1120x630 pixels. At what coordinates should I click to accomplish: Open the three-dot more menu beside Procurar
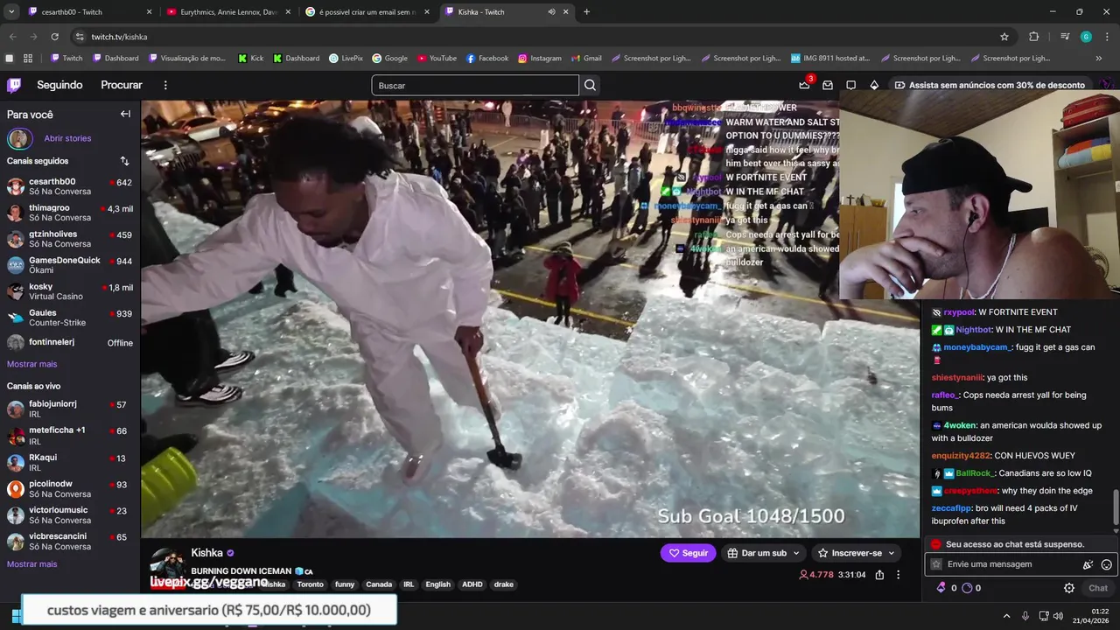[x=165, y=85]
